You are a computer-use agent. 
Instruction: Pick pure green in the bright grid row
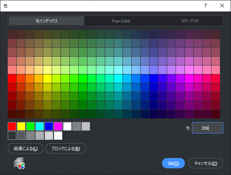83,78
